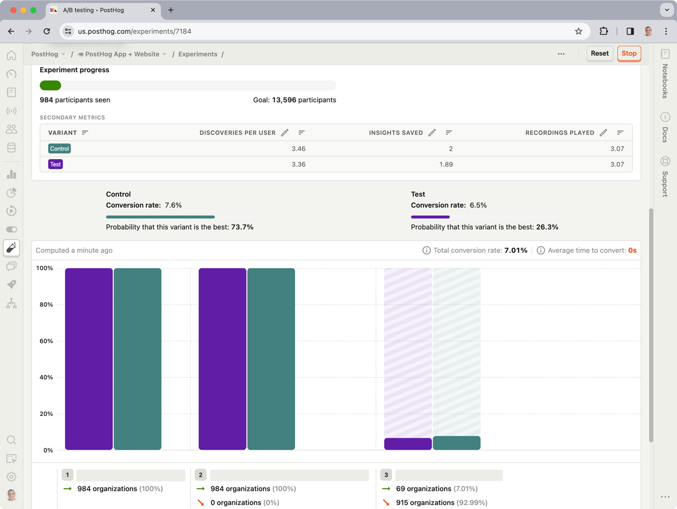Click the experiment progress bar
Viewport: 677px width, 509px height.
(x=188, y=85)
